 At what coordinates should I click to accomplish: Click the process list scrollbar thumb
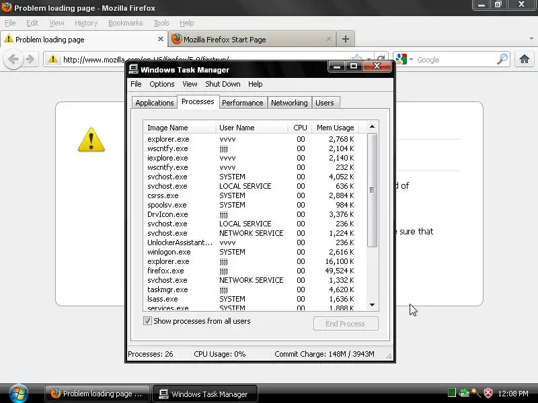372,190
